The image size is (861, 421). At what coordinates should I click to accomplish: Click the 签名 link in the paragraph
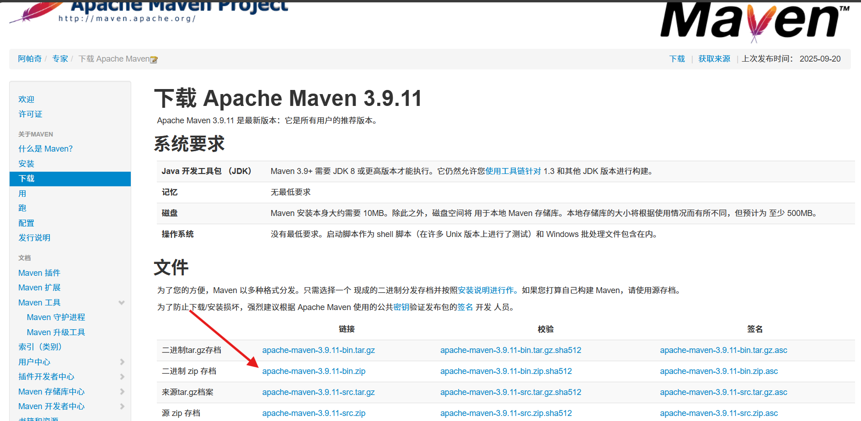click(x=465, y=307)
